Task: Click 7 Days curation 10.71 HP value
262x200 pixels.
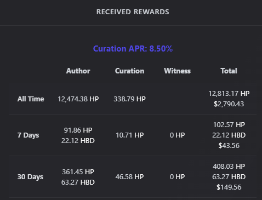Action: coord(130,135)
